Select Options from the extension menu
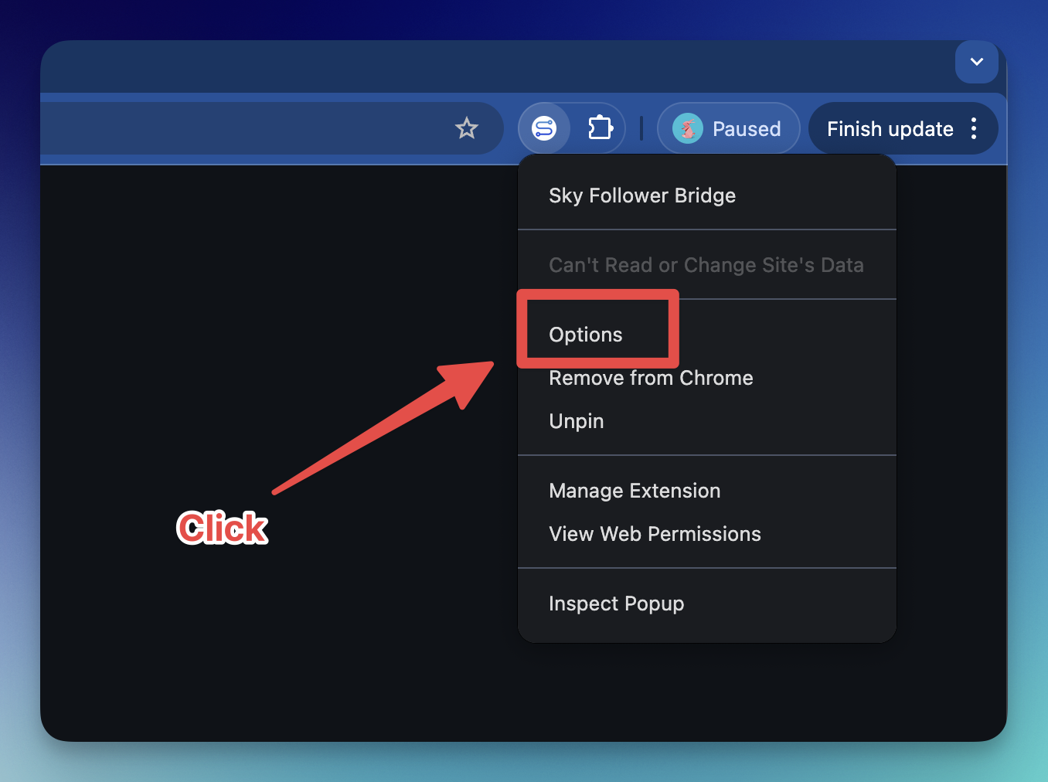The image size is (1048, 782). pos(585,335)
